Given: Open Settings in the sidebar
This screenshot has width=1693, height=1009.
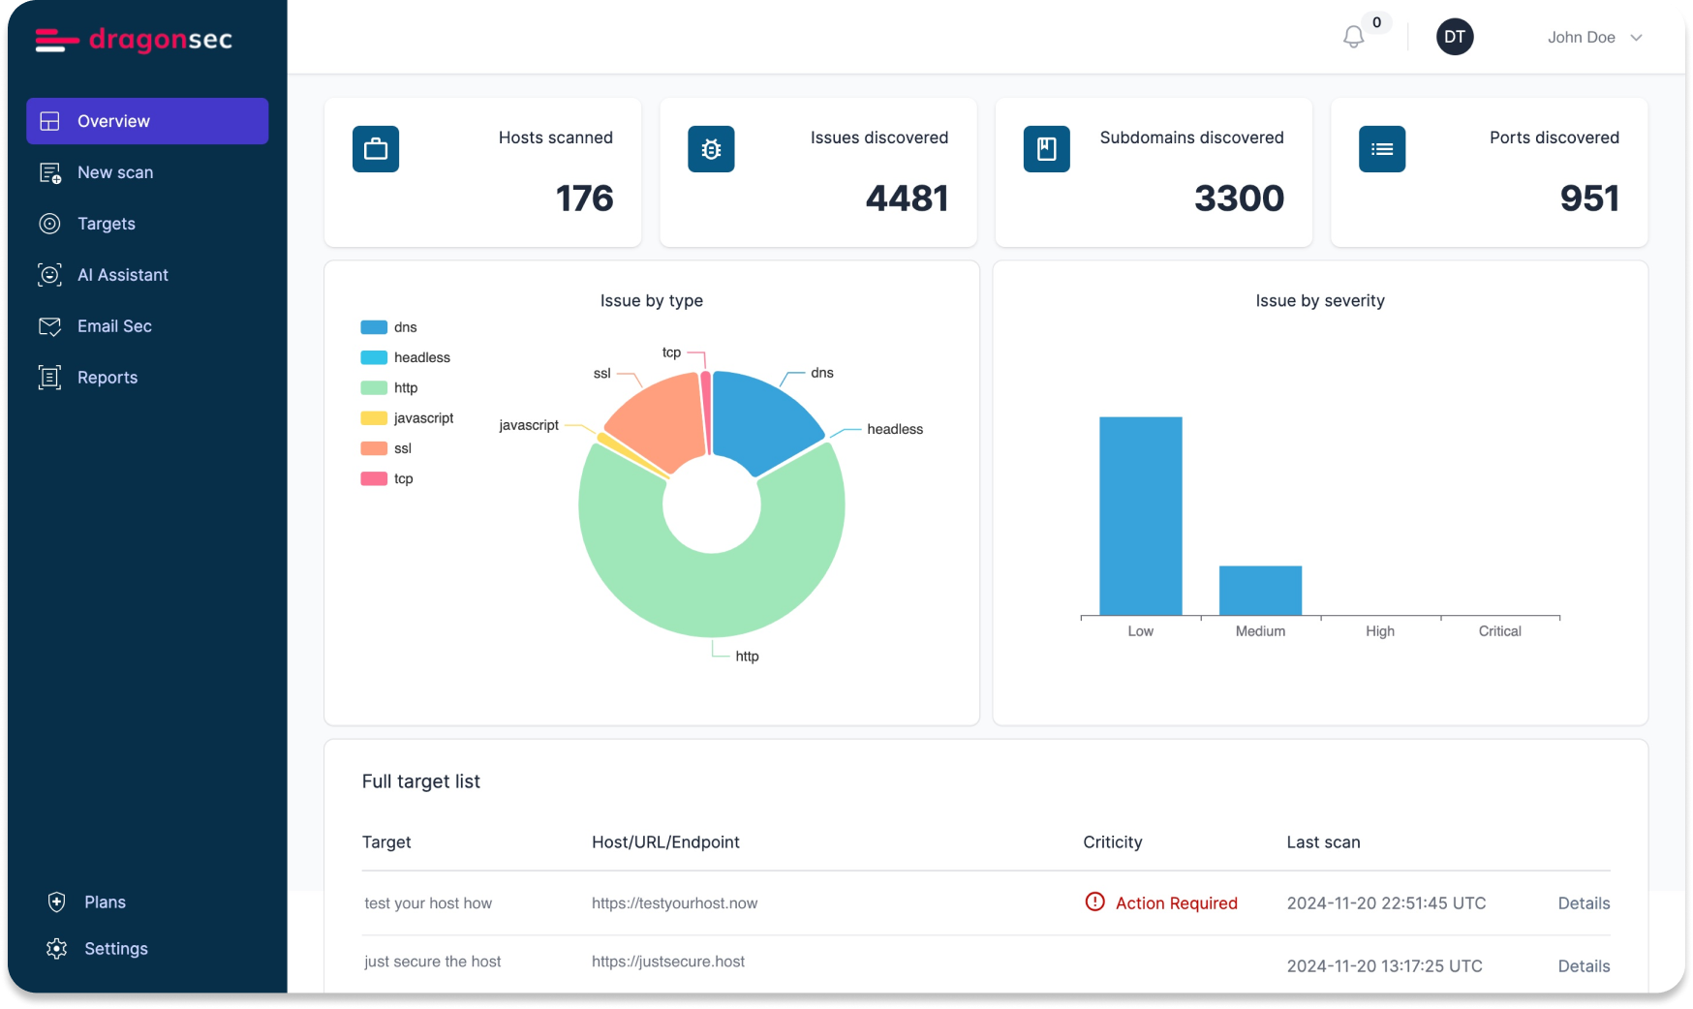Looking at the screenshot, I should [115, 949].
